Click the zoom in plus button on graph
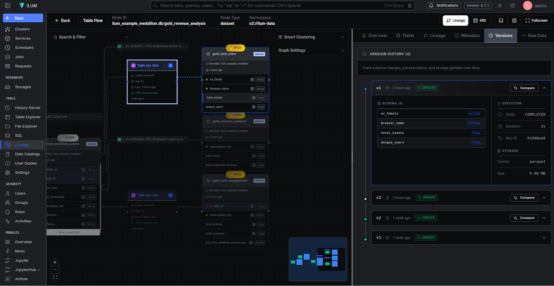 [x=55, y=262]
